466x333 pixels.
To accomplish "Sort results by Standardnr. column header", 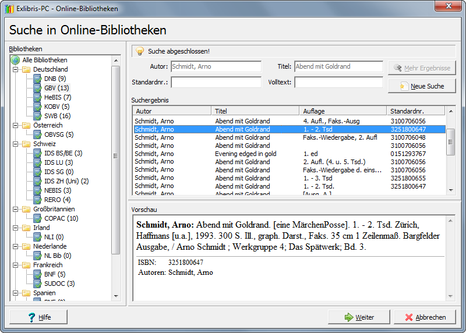I will [415, 111].
